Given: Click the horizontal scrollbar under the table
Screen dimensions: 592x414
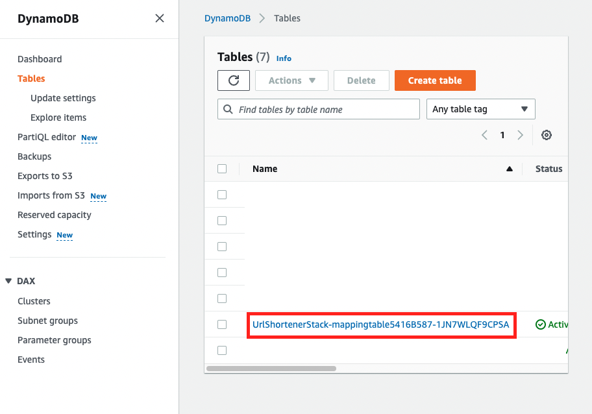Looking at the screenshot, I should pos(271,368).
